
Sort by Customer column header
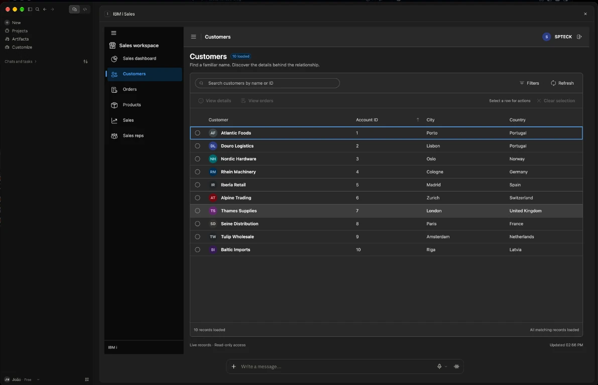(x=218, y=120)
